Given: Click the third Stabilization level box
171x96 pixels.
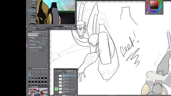Looking at the screenshot, I should [41, 47].
